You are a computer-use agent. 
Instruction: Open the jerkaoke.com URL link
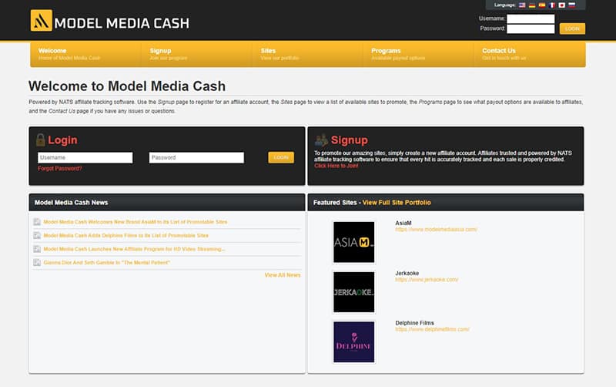click(x=427, y=280)
